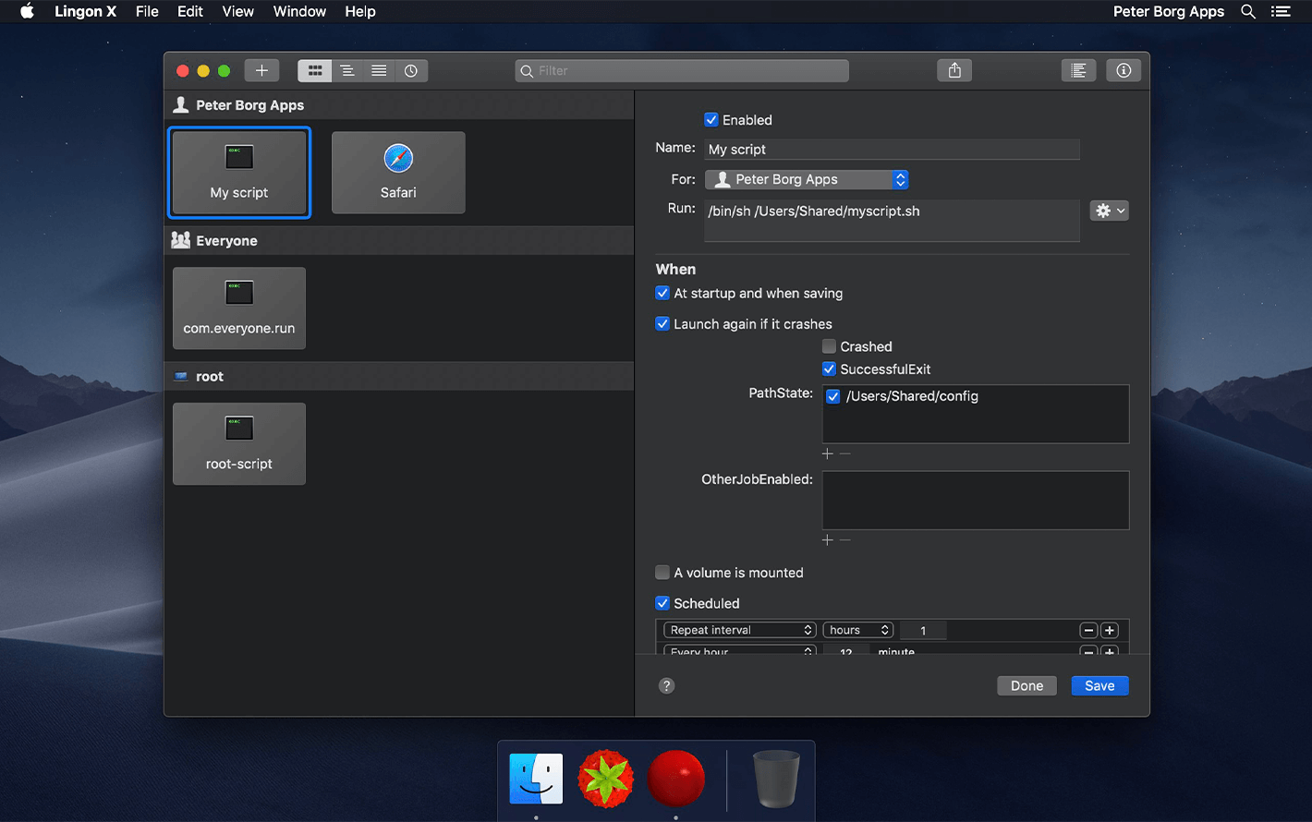The height and width of the screenshot is (822, 1312).
Task: Toggle the Scheduled checkbox
Action: (662, 603)
